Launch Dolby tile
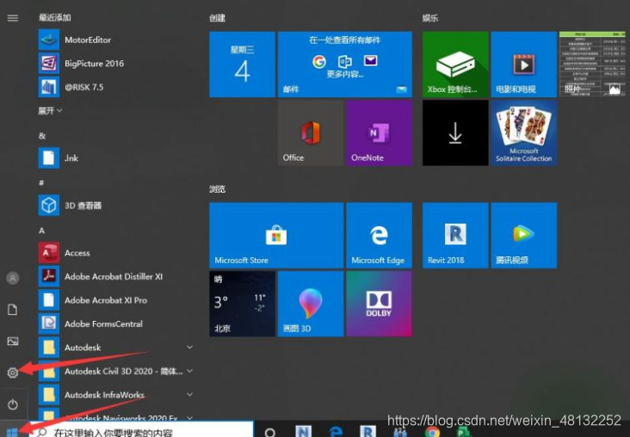 378,304
